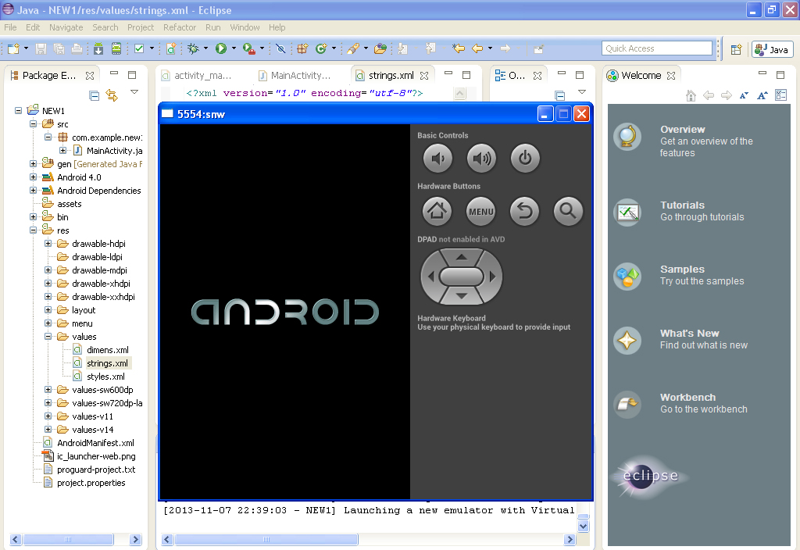Switch to the MainActivity... editor tab
The image size is (800, 550).
[x=295, y=76]
